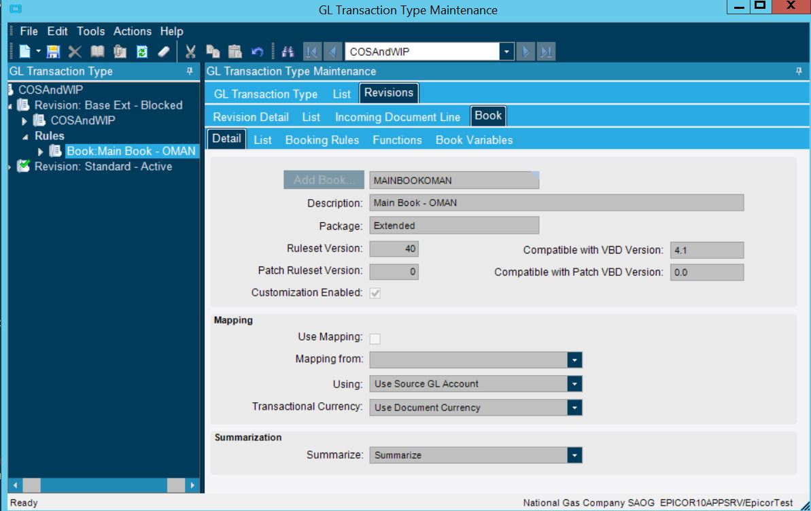Click the Compatible with VBD Version field

pos(707,250)
